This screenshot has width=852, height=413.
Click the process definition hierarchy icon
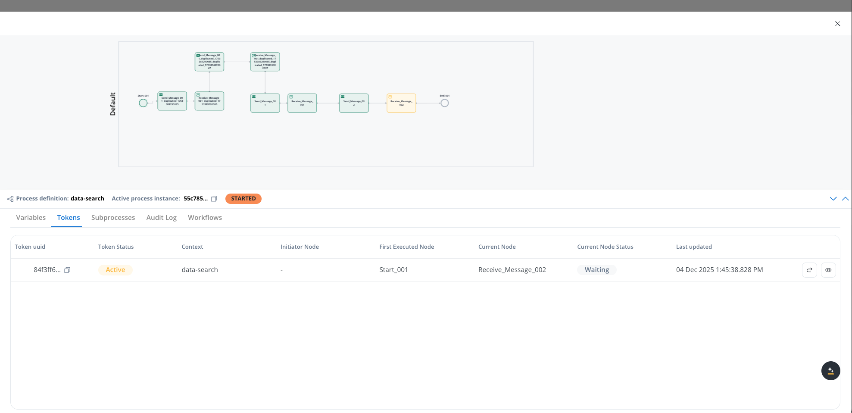point(10,199)
